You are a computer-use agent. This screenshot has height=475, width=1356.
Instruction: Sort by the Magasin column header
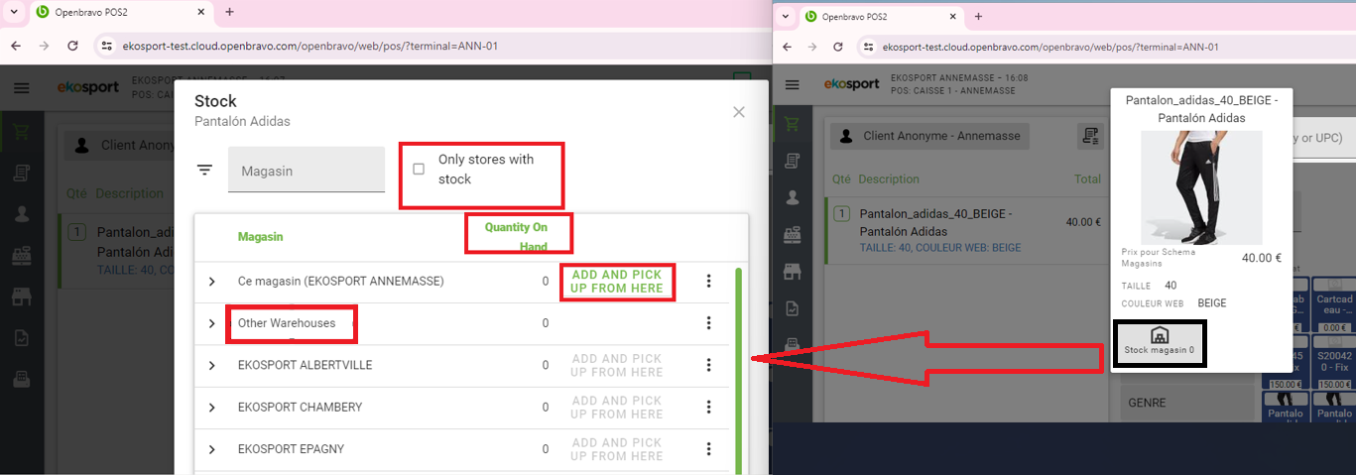tap(260, 237)
